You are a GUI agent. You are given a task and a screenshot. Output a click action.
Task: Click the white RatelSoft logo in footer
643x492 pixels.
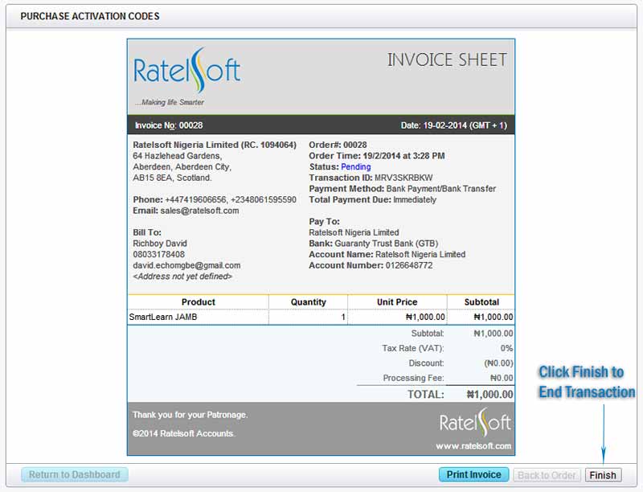475,423
